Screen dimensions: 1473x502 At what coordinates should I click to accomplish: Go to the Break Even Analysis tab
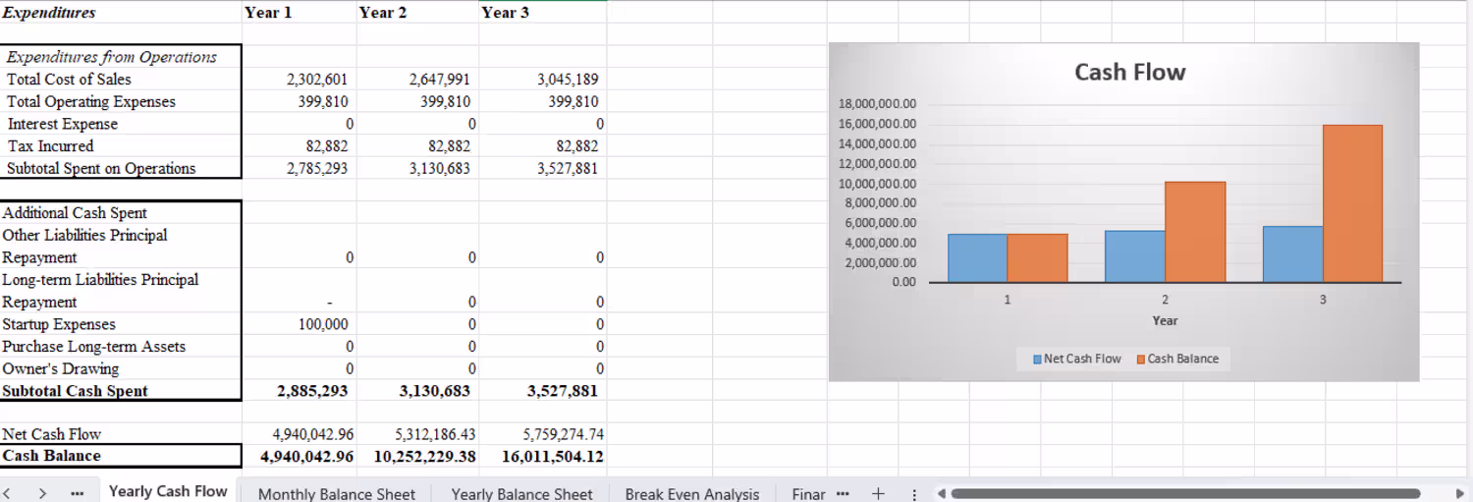click(692, 493)
